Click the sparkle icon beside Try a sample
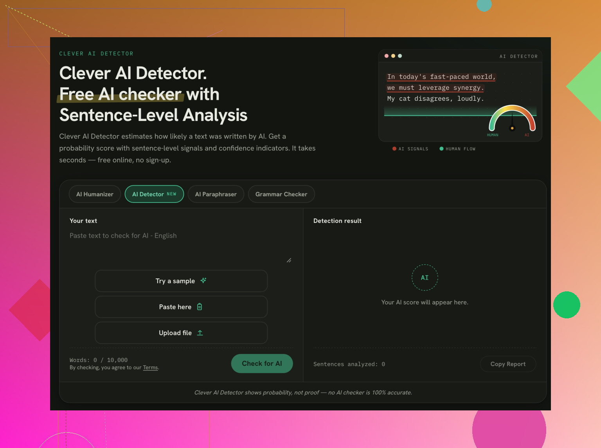This screenshot has width=601, height=448. [x=203, y=280]
